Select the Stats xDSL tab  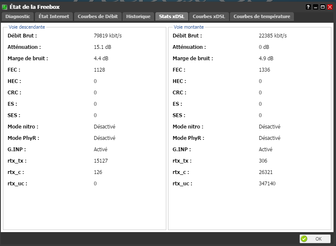172,16
